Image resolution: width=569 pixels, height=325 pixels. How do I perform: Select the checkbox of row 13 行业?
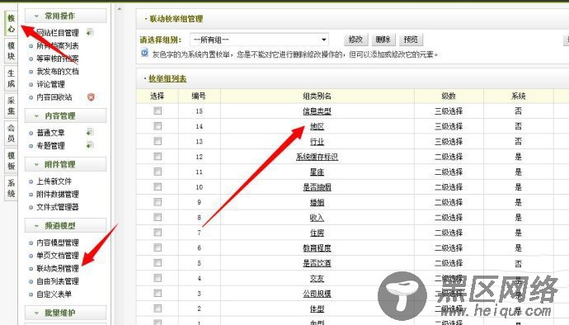click(x=158, y=141)
